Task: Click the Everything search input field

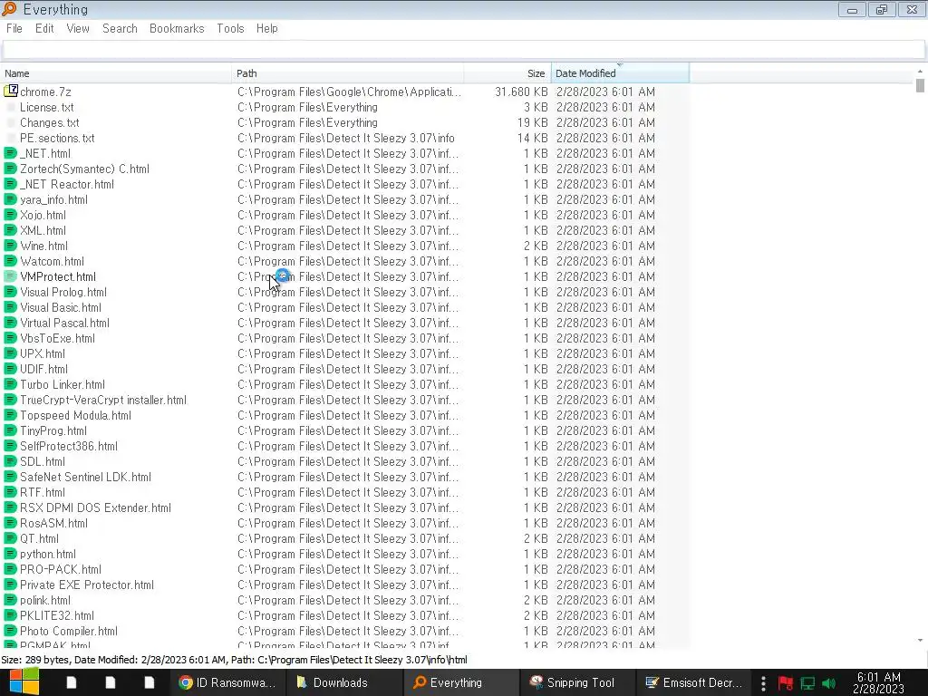Action: (x=463, y=50)
